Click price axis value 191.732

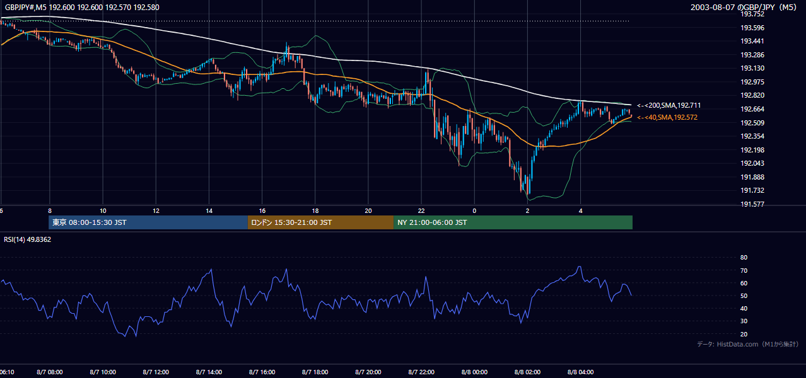752,190
